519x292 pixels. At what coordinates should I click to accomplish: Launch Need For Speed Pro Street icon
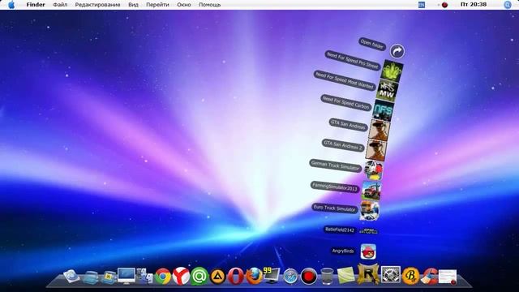392,71
